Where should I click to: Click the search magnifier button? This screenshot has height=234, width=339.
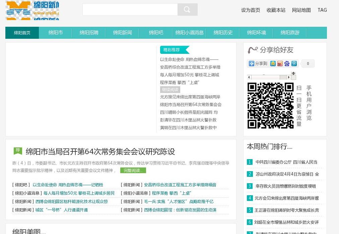coord(188,9)
